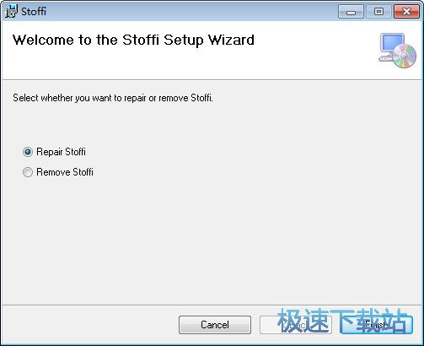This screenshot has width=424, height=346.
Task: Click the computer and disc setup icon
Action: 397,51
